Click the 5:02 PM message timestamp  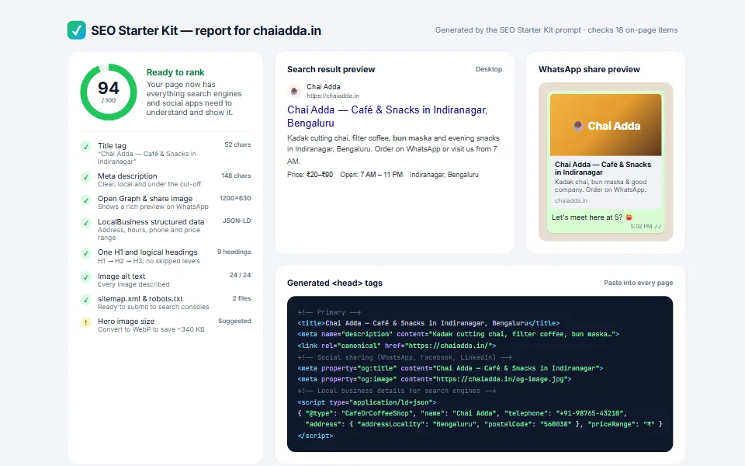click(641, 226)
